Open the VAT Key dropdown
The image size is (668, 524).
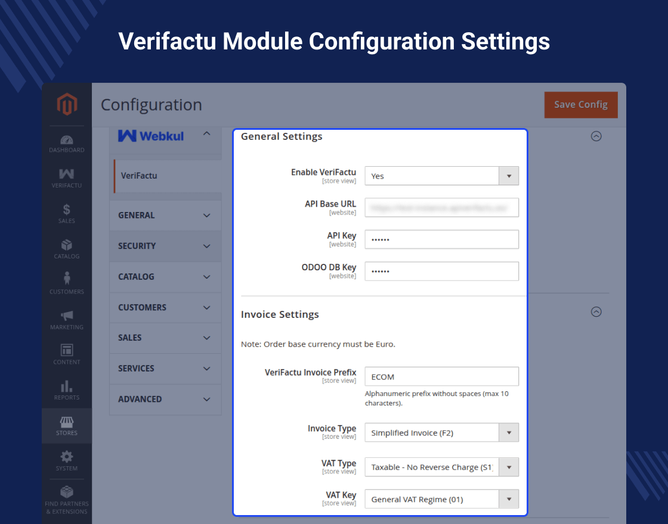pos(441,499)
